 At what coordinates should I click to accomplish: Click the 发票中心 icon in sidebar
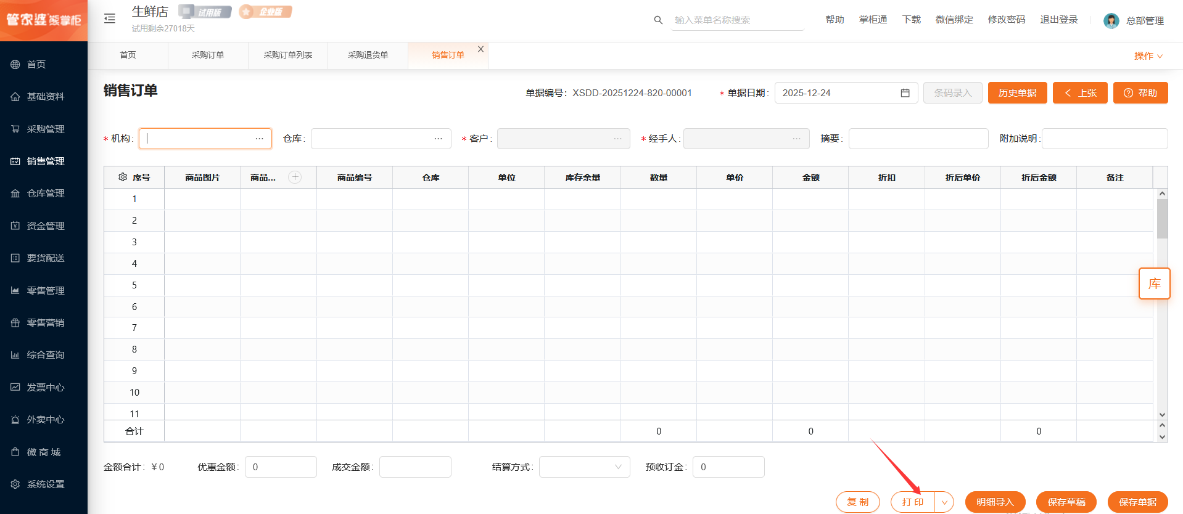pos(15,387)
